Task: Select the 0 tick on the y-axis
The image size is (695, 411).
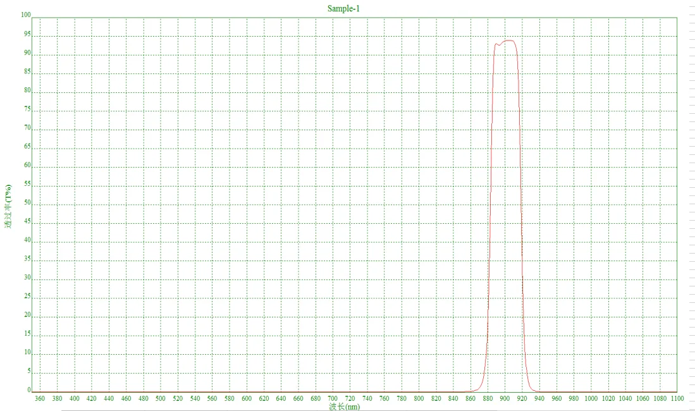Action: pos(29,389)
